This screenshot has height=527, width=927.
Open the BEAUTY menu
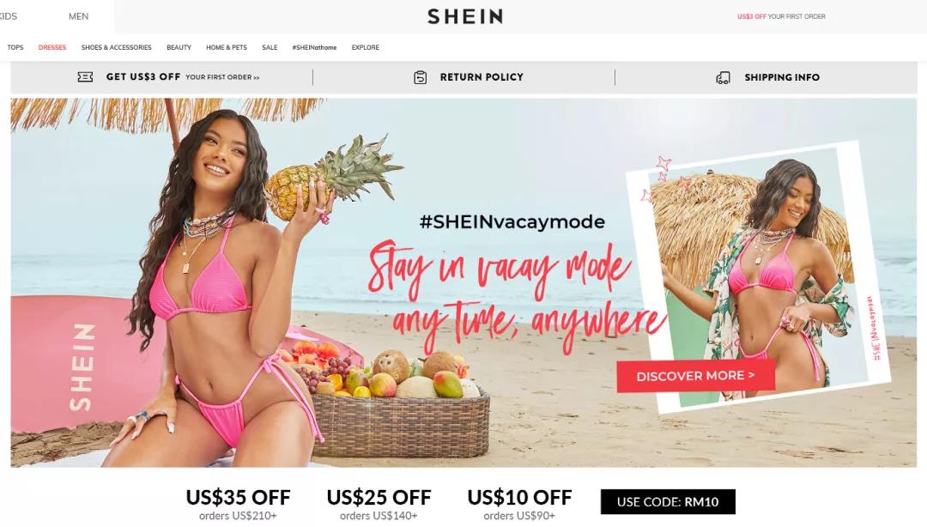coord(179,47)
